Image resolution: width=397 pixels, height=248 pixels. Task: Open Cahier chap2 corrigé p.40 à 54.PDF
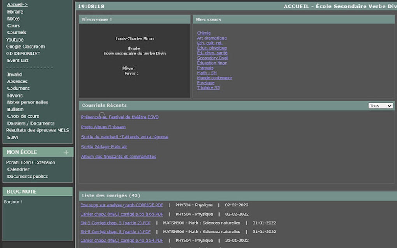click(122, 240)
